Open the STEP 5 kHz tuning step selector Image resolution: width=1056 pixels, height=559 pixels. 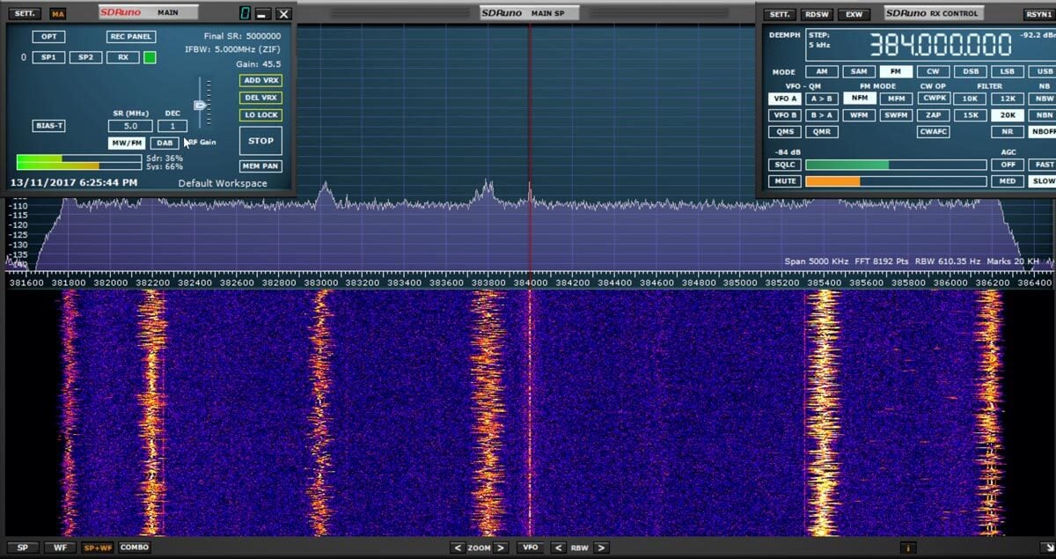coord(819,38)
